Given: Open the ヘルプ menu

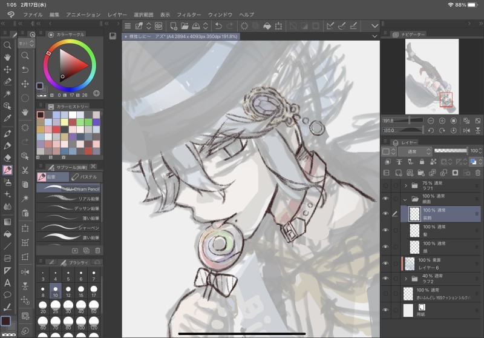Looking at the screenshot, I should point(247,15).
